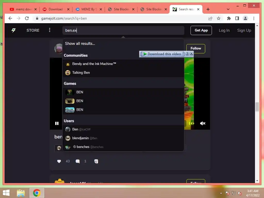
Task: Pause the playing video
Action: (57, 123)
